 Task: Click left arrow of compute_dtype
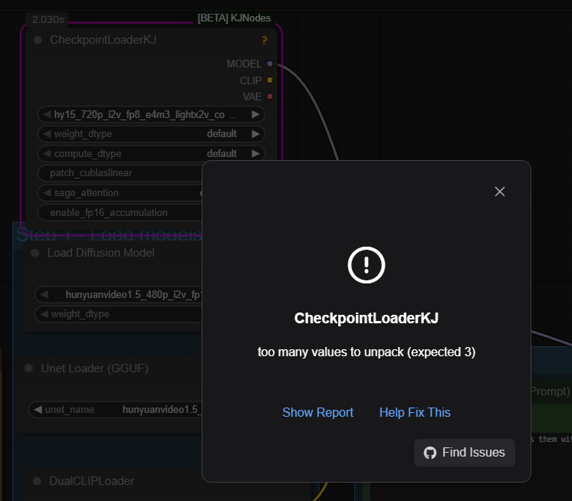click(47, 154)
